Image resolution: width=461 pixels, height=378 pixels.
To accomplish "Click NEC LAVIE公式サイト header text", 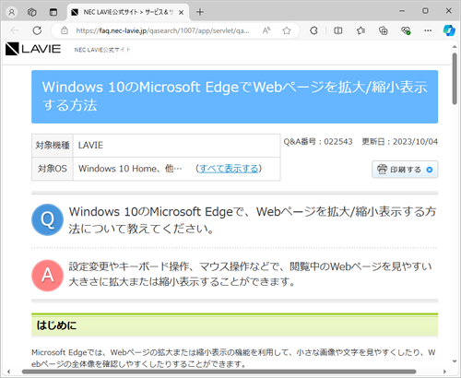I will tap(102, 50).
